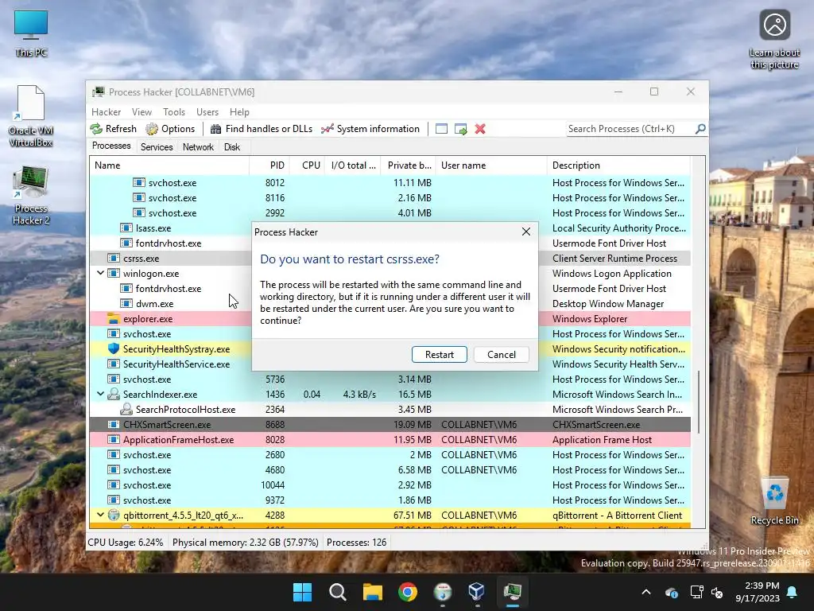Click Learn about this picture icon
This screenshot has width=814, height=611.
774,40
